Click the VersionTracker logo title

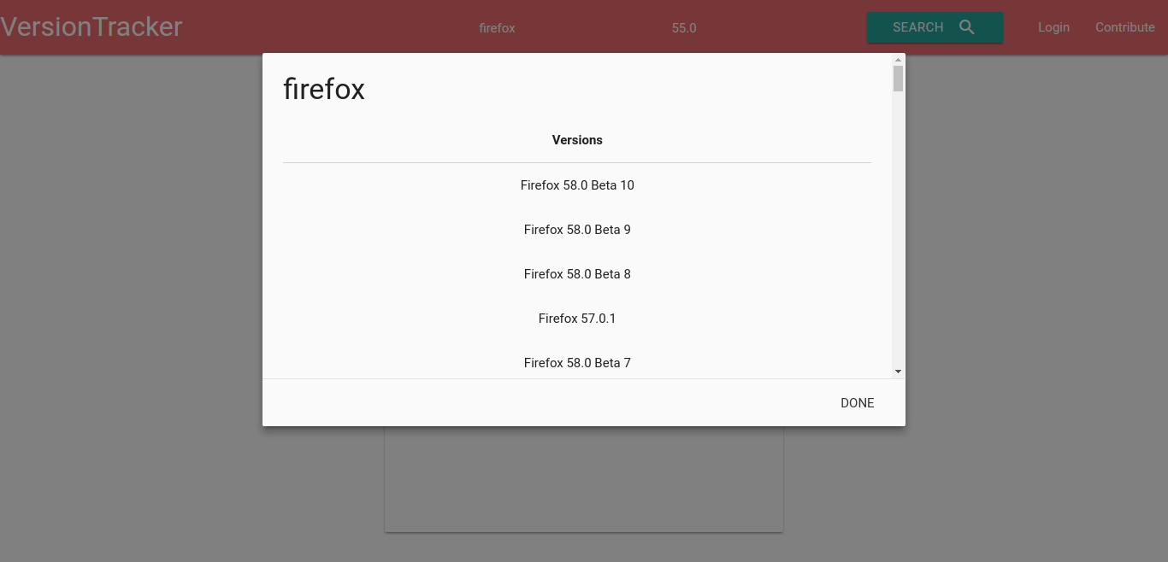pyautogui.click(x=91, y=26)
